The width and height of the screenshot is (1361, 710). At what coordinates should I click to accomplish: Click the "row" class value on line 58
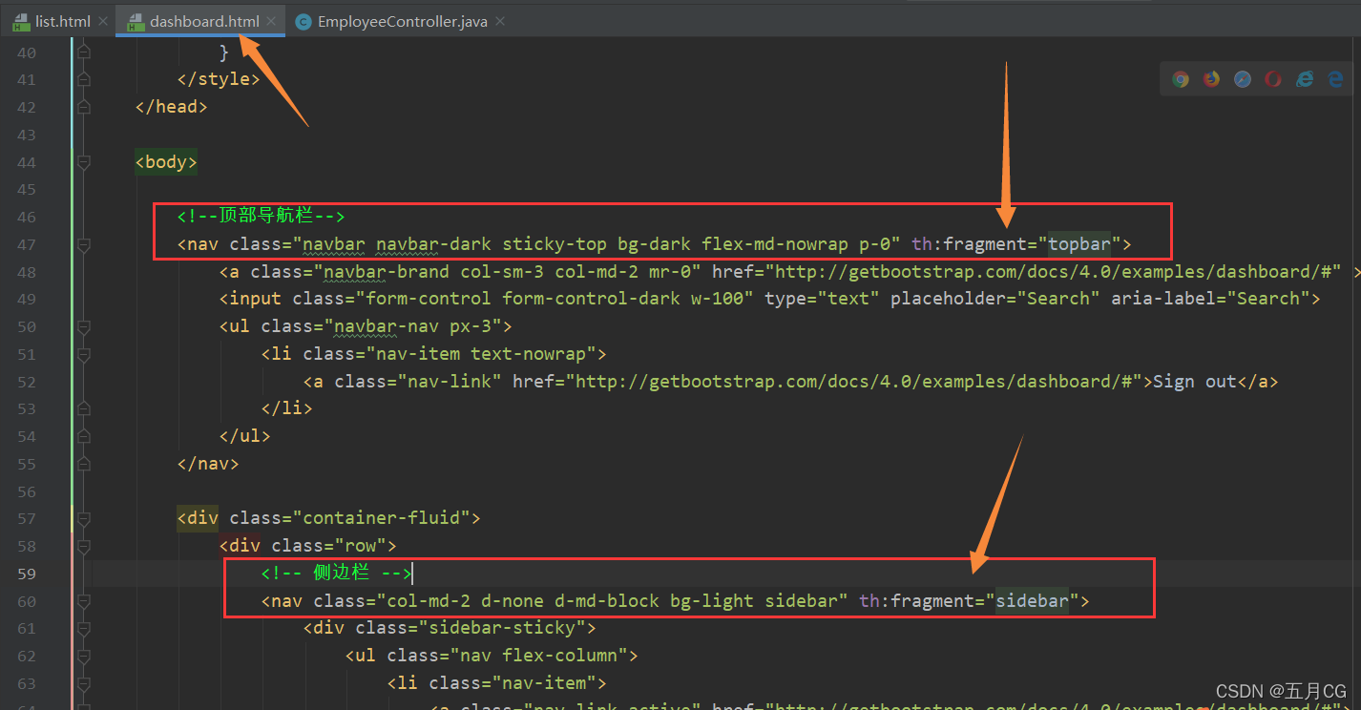tap(361, 546)
